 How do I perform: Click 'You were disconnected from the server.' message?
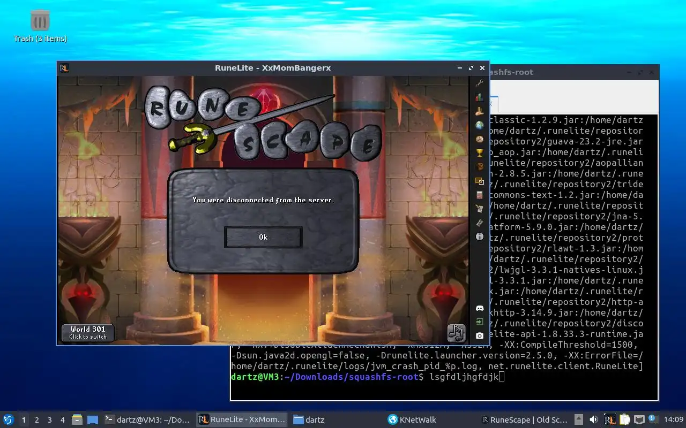263,200
